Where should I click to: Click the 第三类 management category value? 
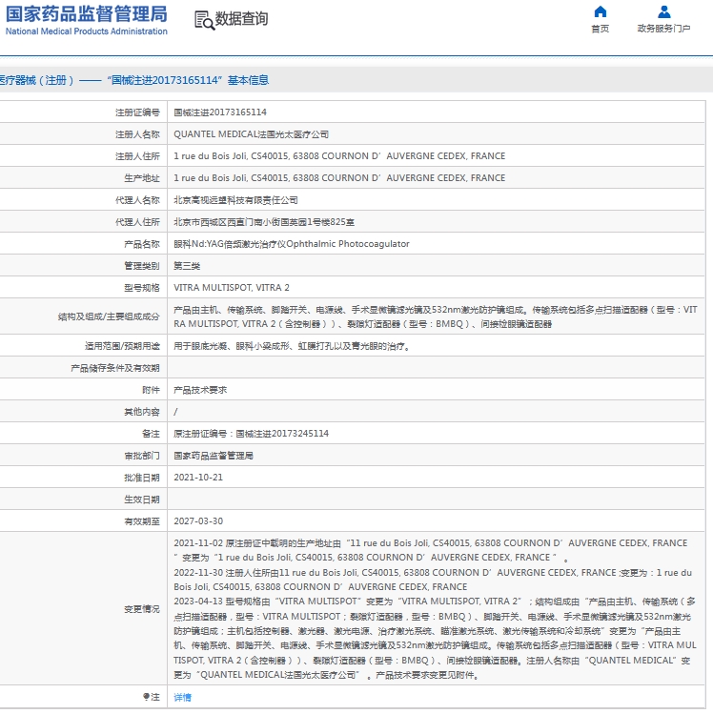(x=187, y=266)
